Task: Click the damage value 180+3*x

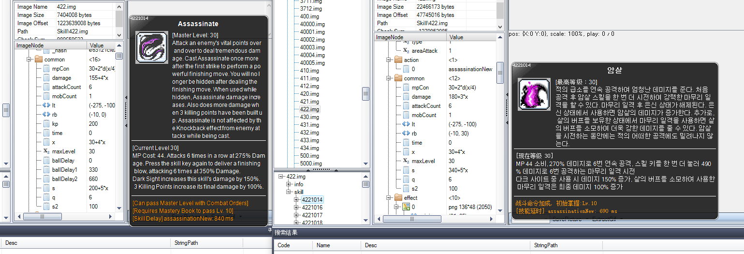Action: [x=463, y=97]
